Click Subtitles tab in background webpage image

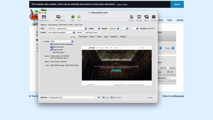(x=163, y=68)
